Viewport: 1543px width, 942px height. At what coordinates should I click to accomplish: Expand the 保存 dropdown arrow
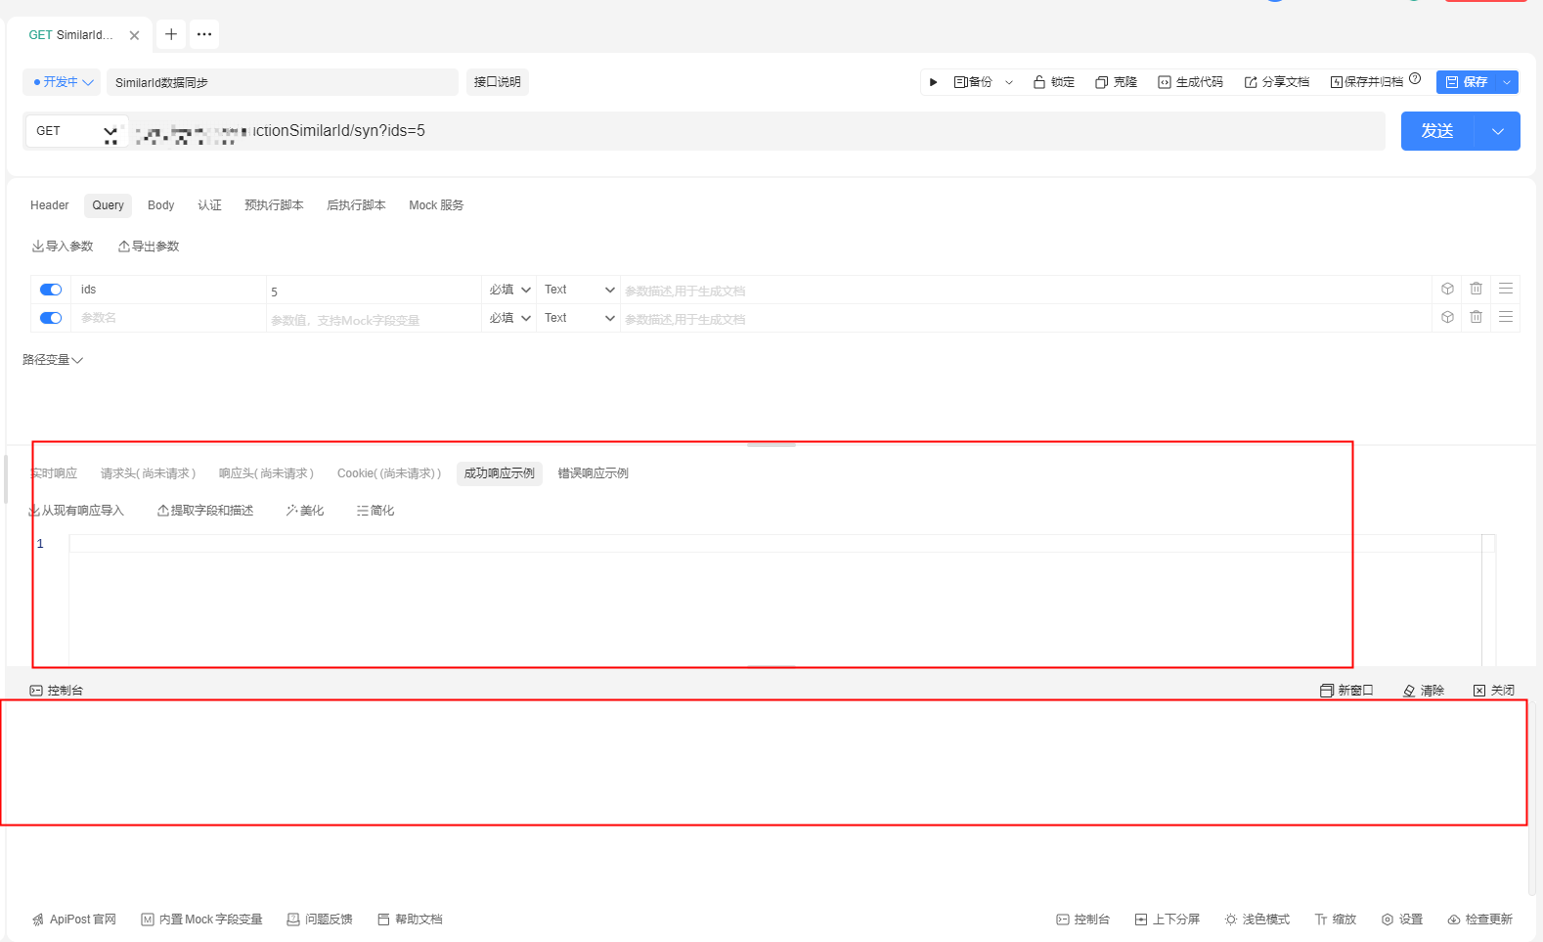click(1507, 82)
